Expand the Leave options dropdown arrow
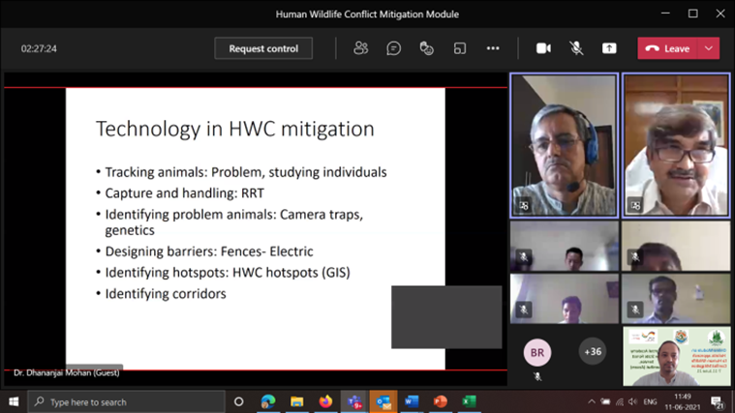Image resolution: width=735 pixels, height=413 pixels. [710, 48]
